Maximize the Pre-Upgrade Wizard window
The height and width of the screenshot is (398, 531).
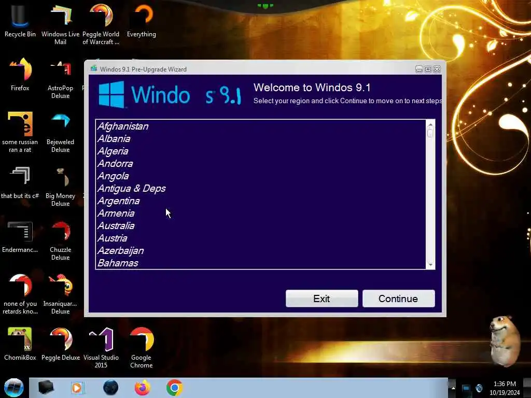428,69
